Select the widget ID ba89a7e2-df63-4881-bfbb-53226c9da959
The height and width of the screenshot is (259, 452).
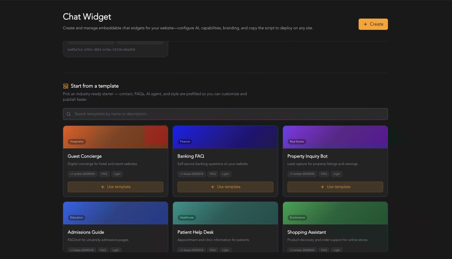(101, 50)
